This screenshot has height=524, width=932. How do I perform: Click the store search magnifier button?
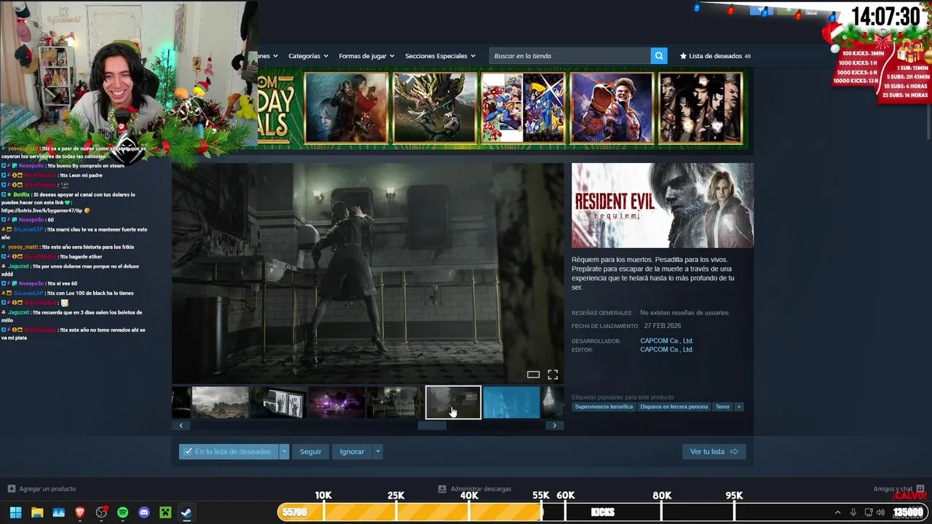click(659, 56)
